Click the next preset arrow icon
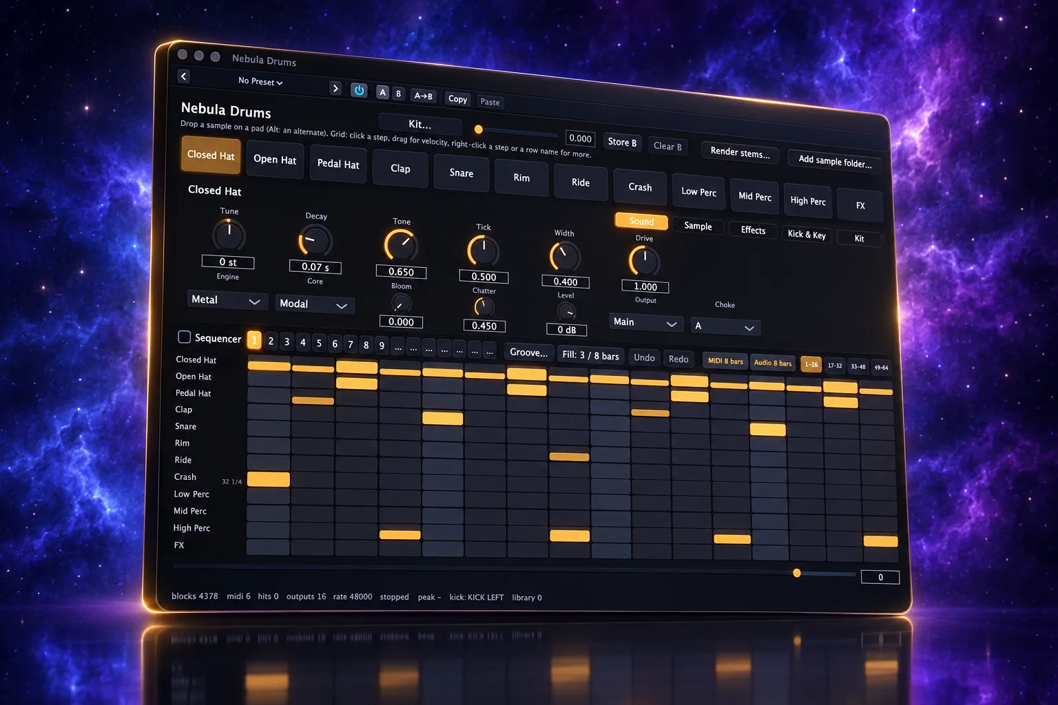 [335, 88]
